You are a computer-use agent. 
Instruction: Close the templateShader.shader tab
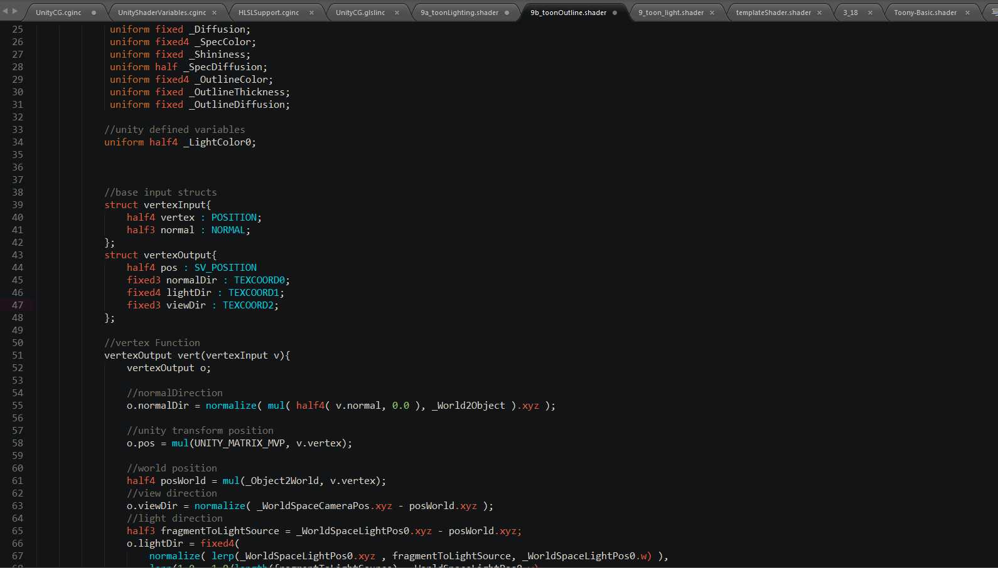coord(819,13)
